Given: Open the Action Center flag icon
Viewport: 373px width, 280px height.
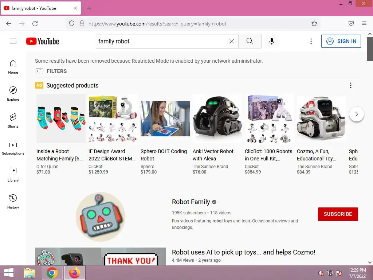Looking at the screenshot, I should click(x=339, y=273).
